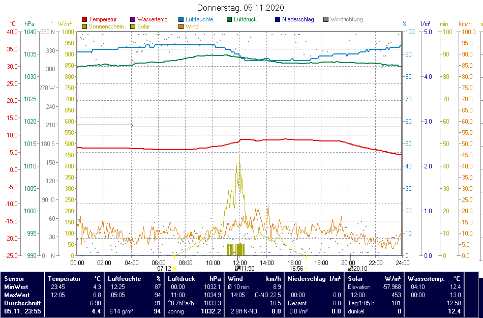Click the Solar legend swatch

tap(133, 26)
